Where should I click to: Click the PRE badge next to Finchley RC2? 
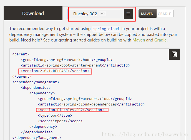pos(103,13)
